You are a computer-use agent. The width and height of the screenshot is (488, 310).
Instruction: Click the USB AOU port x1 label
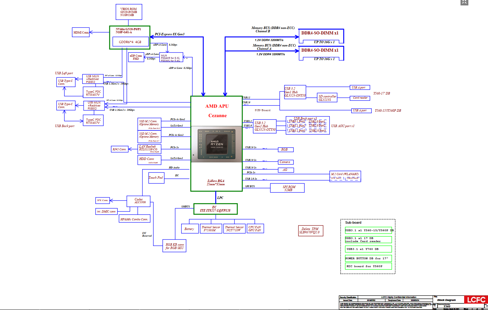click(342, 126)
